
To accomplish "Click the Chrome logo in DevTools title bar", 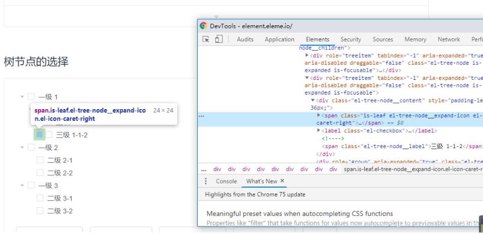I will click(x=203, y=26).
